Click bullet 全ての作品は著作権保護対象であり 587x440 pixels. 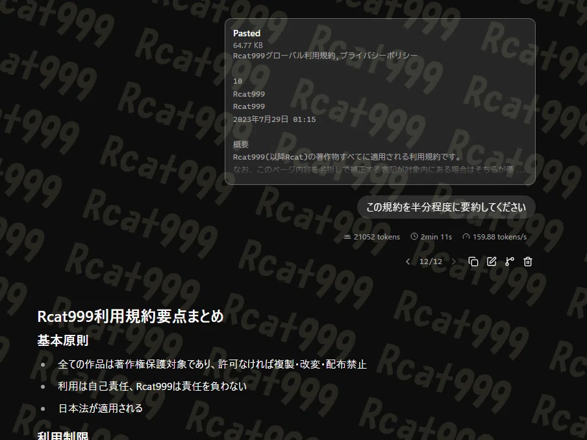pos(212,365)
